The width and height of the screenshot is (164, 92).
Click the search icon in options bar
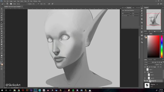[158, 4]
